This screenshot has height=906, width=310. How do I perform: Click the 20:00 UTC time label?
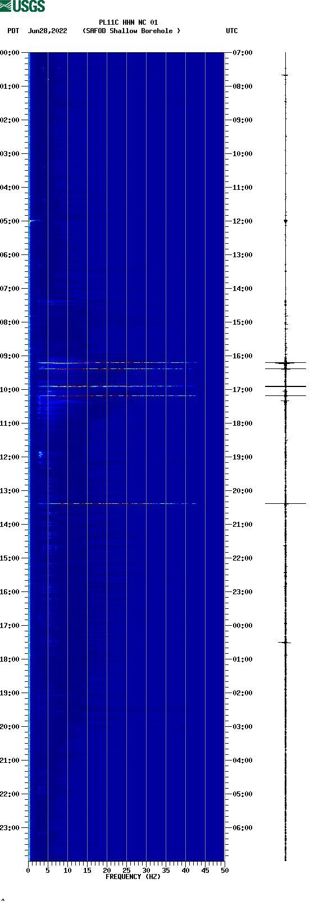point(243,491)
